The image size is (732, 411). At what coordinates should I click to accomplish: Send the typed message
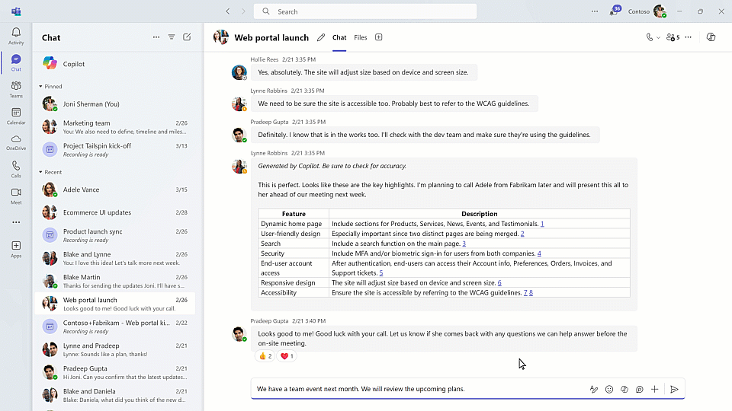(674, 389)
